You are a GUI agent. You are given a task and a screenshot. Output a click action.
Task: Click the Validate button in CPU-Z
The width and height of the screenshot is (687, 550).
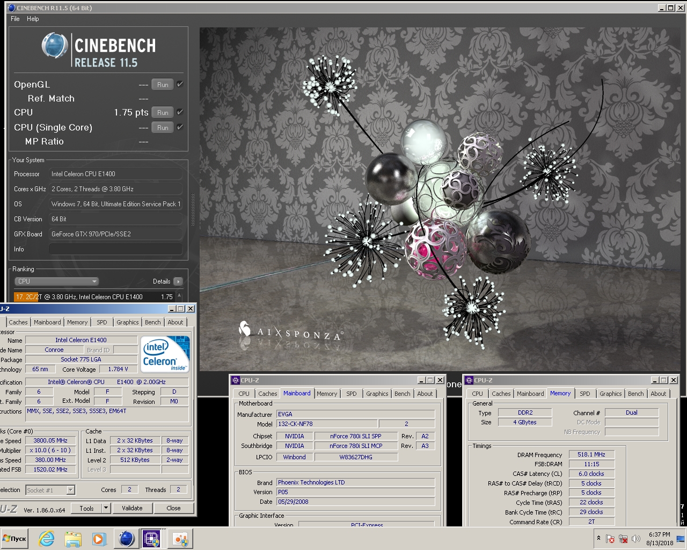pyautogui.click(x=132, y=508)
